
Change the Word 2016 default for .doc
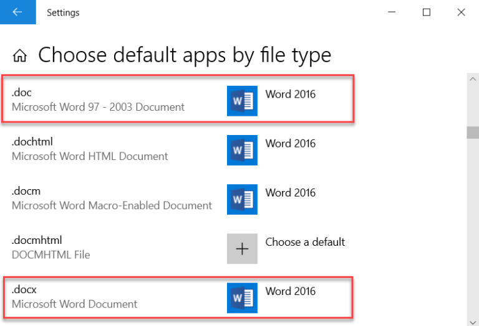tap(290, 94)
